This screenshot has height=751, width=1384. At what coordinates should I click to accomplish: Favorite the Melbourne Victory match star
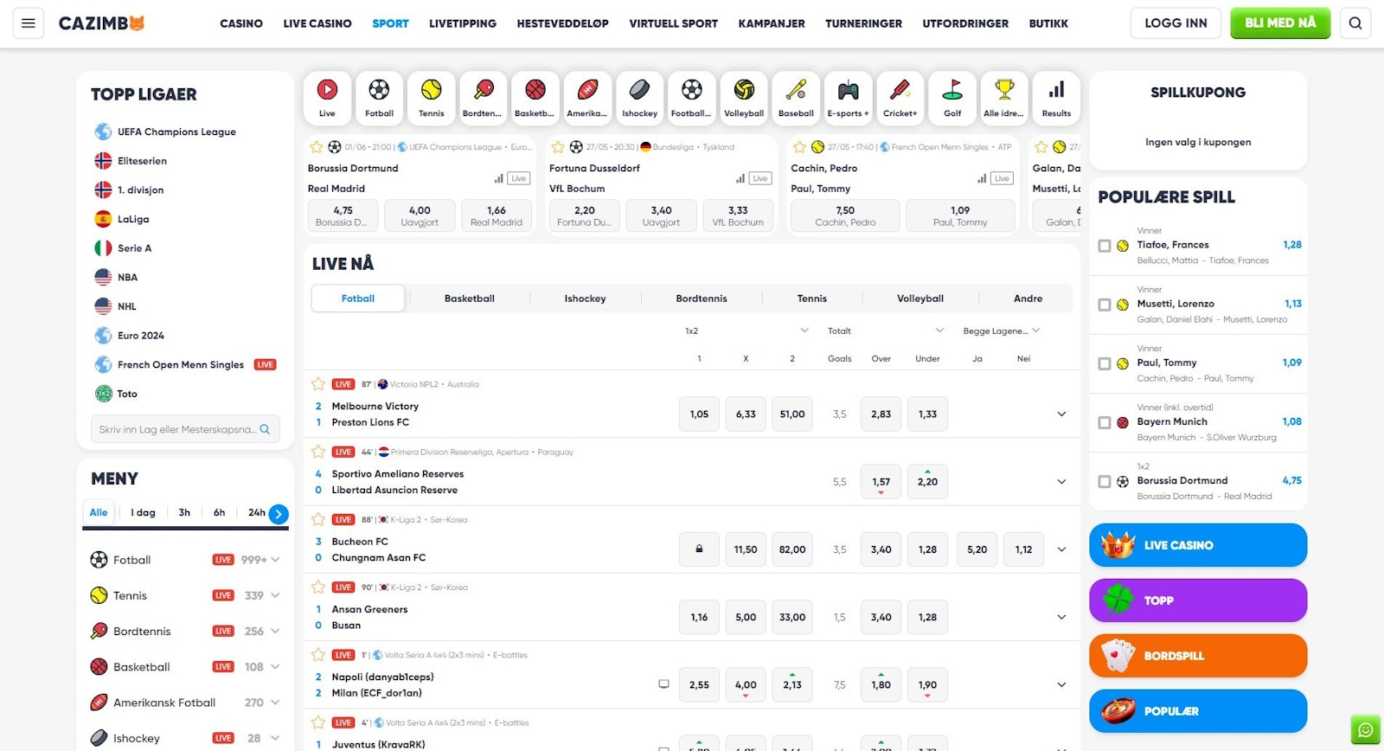(x=318, y=384)
